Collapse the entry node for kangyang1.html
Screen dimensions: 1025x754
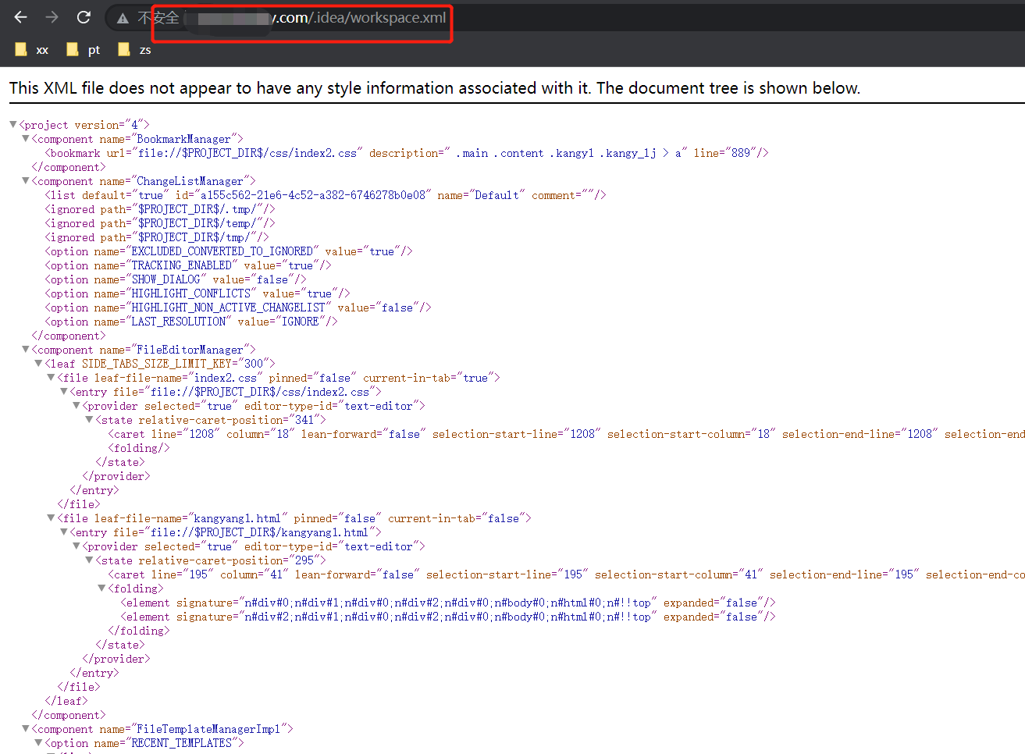coord(63,532)
